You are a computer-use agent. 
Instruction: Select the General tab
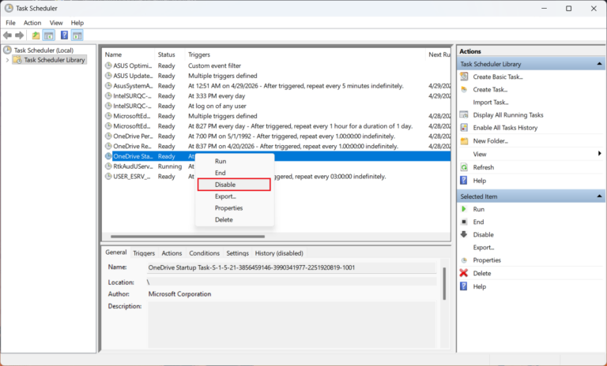click(115, 252)
